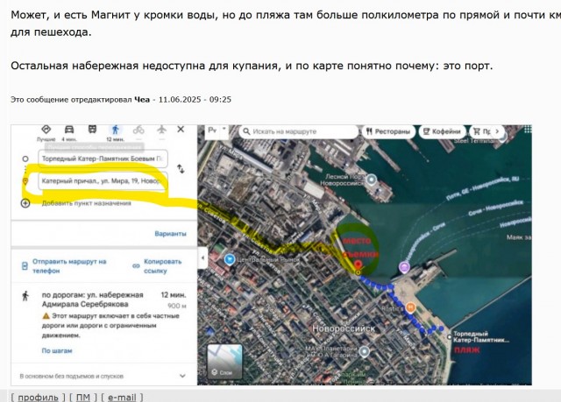
Task: Click the red destination pin on map
Action: [x=359, y=265]
